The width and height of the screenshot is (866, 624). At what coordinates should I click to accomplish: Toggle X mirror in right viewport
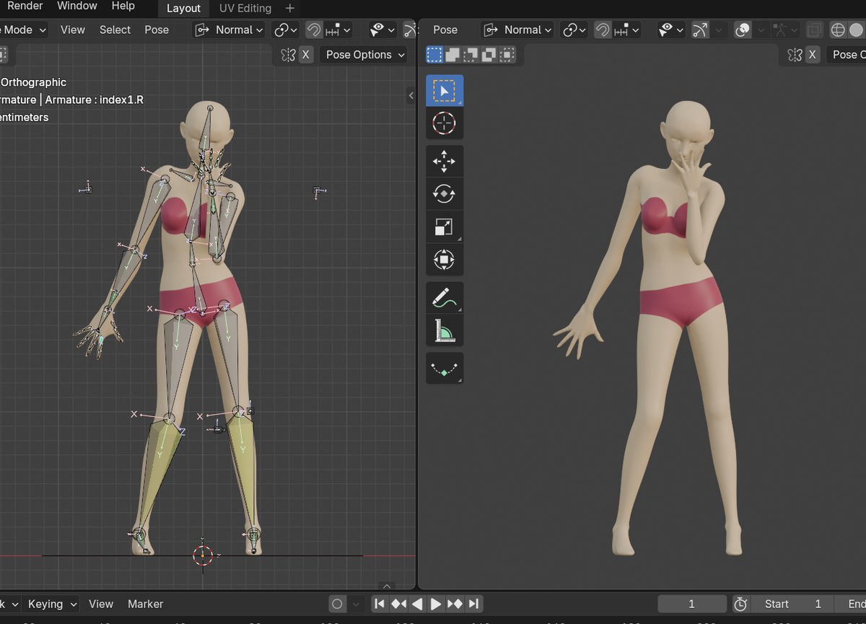coord(813,55)
